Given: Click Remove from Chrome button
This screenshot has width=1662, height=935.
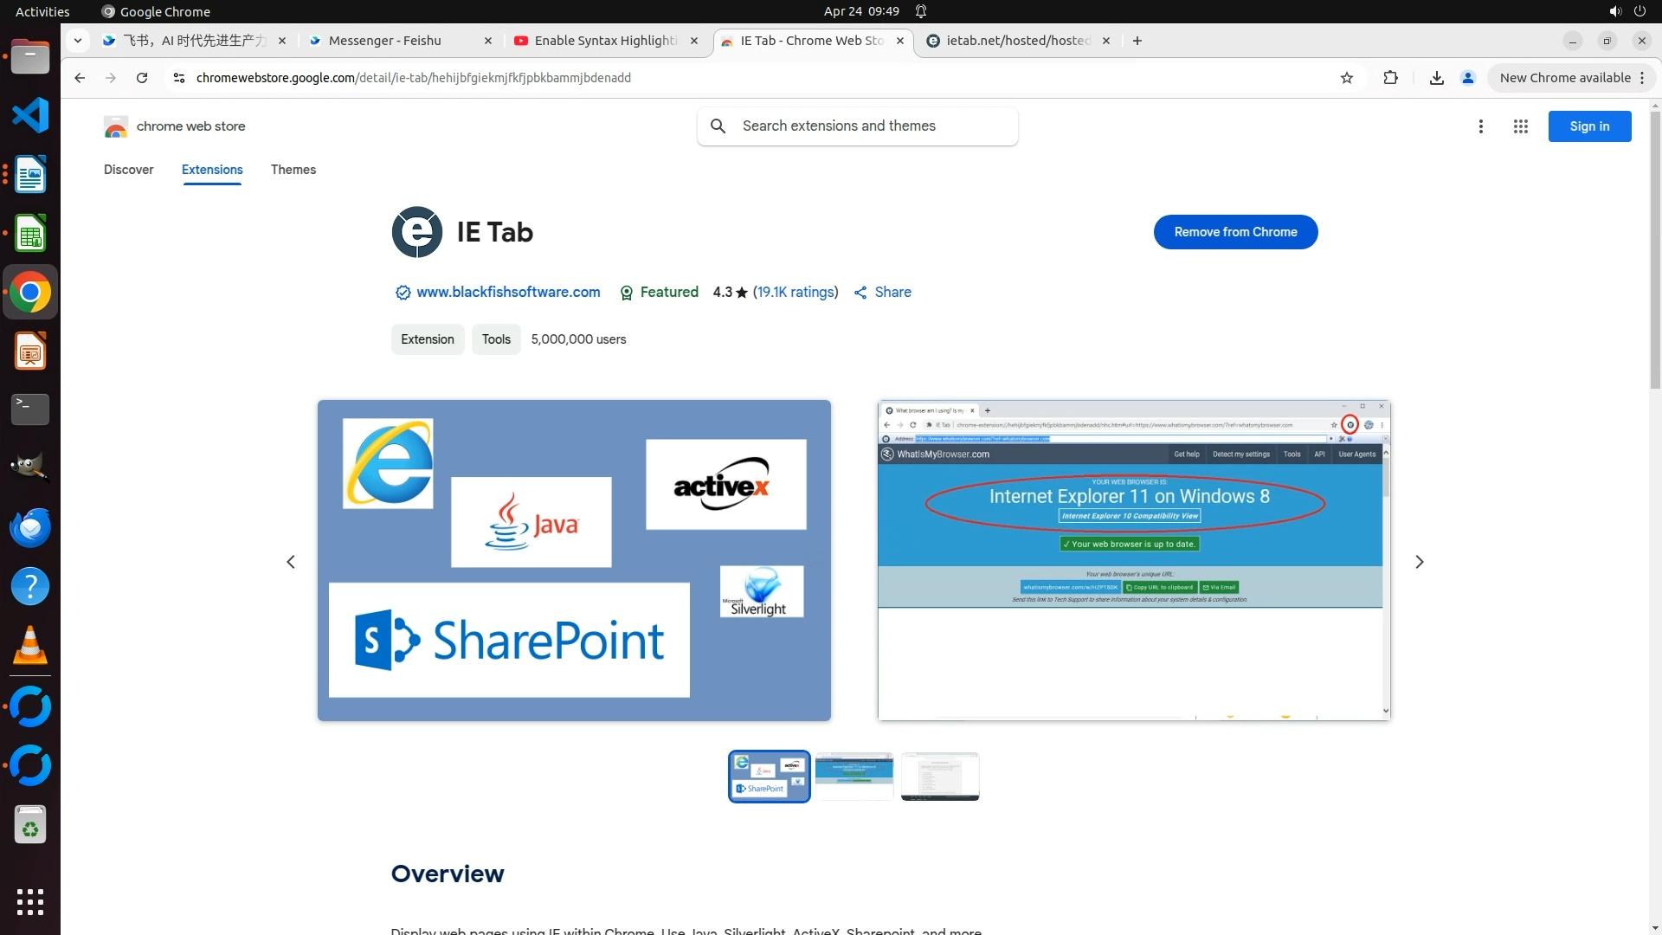Looking at the screenshot, I should tap(1235, 232).
